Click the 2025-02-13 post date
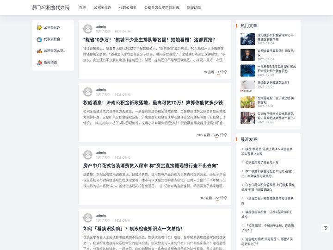 (x=123, y=94)
